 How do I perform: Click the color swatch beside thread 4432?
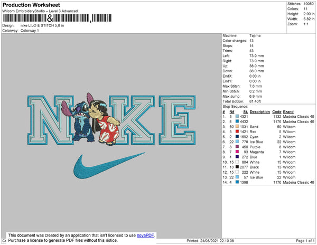[237, 121]
